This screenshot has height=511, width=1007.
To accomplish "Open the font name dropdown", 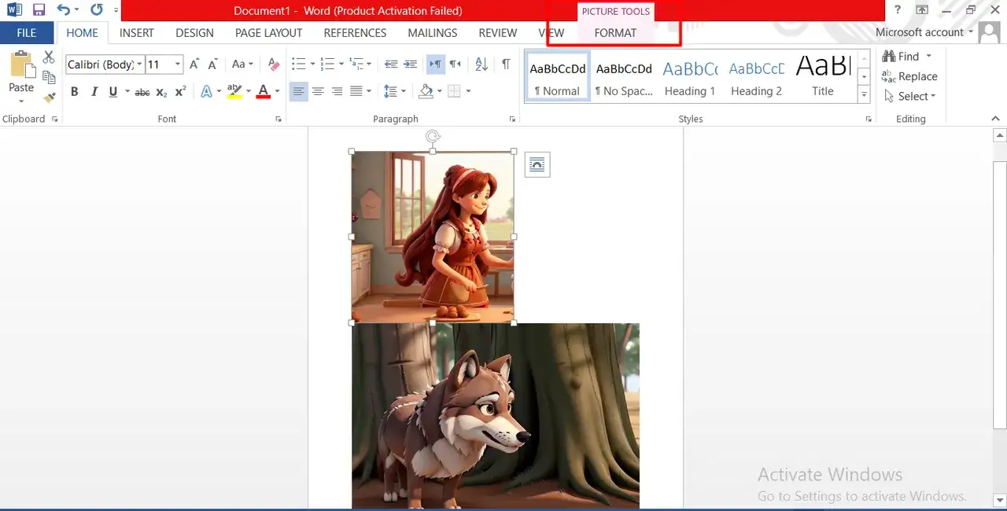I will point(139,64).
